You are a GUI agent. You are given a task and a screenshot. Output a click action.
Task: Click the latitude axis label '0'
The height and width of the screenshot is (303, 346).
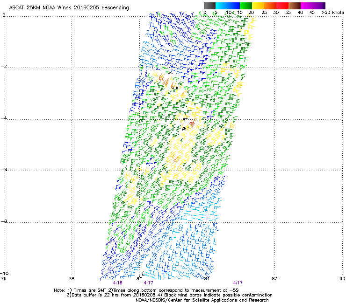tap(4, 15)
